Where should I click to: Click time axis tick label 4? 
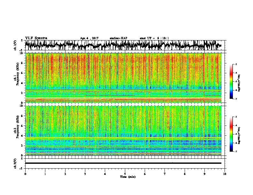coord(105,174)
